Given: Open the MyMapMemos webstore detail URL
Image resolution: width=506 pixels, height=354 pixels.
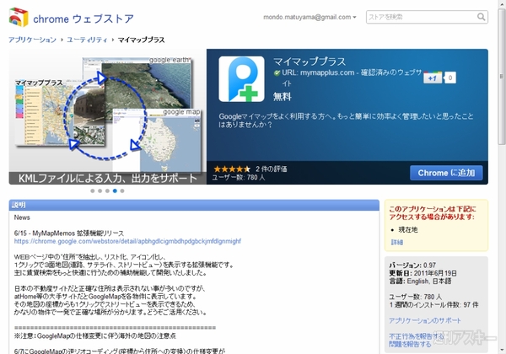Looking at the screenshot, I should coord(127,241).
